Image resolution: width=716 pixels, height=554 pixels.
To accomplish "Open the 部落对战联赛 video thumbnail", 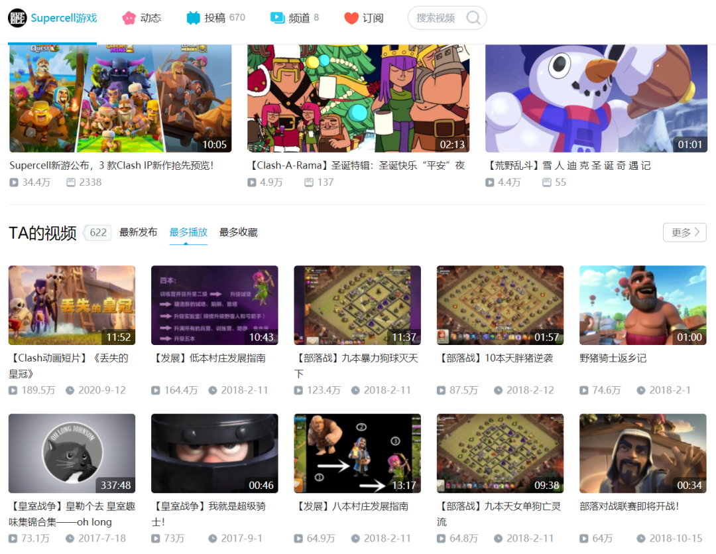I will [643, 453].
